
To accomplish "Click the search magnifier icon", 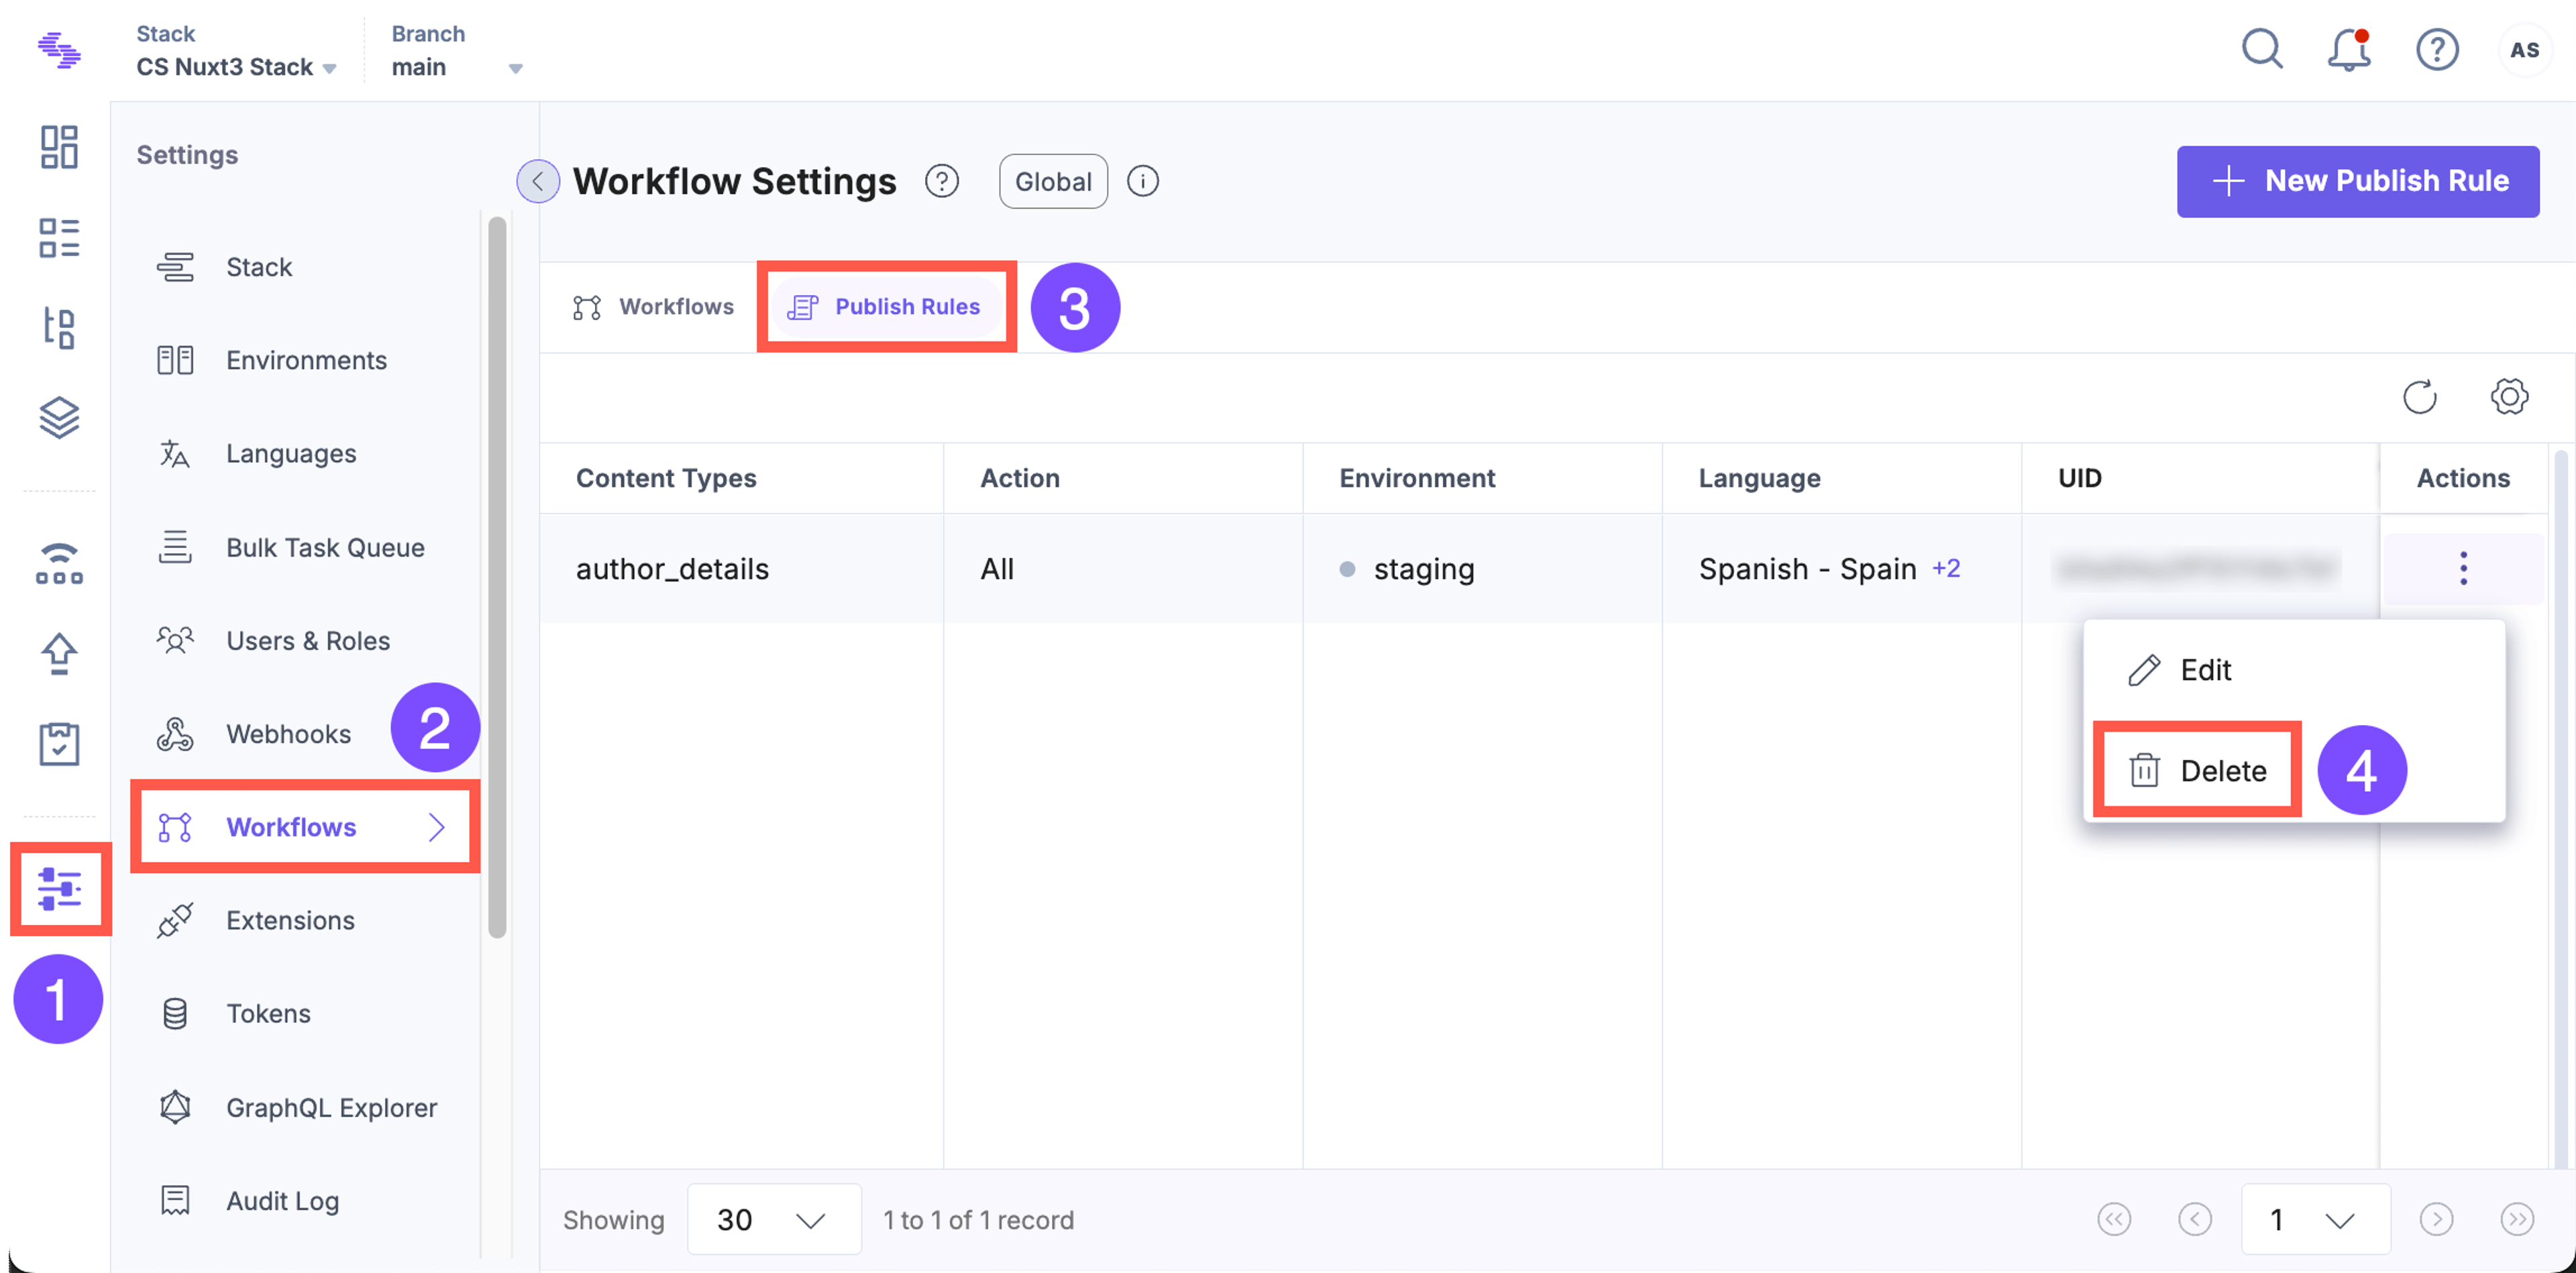I will point(2262,49).
